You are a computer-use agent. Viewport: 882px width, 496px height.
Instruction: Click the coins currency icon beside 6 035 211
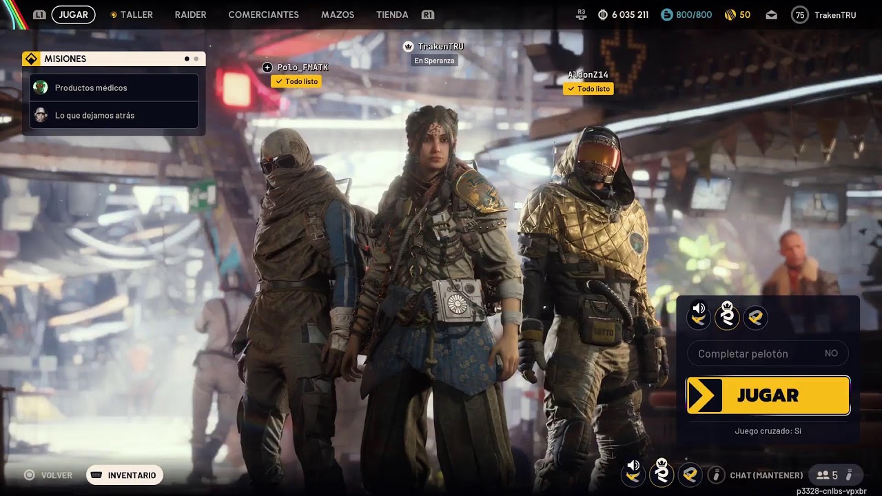603,14
